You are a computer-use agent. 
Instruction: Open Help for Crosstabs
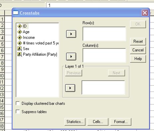coord(138,59)
